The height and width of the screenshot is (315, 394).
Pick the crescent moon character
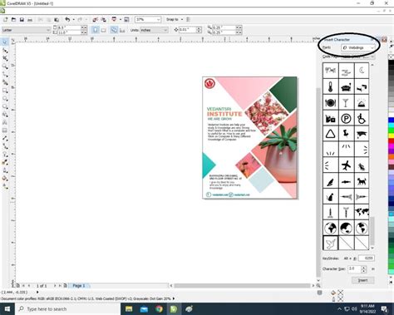coord(362,71)
